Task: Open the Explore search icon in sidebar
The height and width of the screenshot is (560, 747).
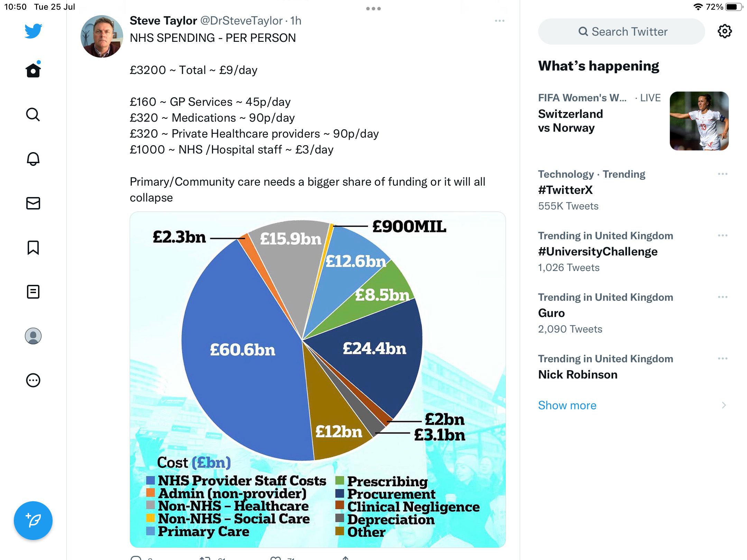Action: click(x=33, y=114)
